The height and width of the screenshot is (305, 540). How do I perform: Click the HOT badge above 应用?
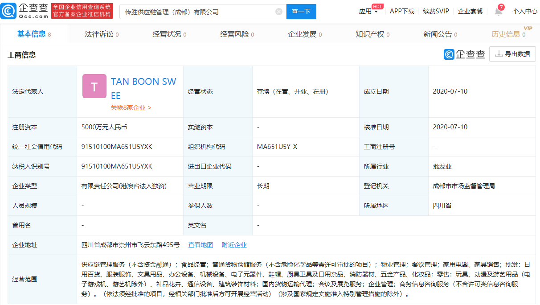click(x=378, y=6)
